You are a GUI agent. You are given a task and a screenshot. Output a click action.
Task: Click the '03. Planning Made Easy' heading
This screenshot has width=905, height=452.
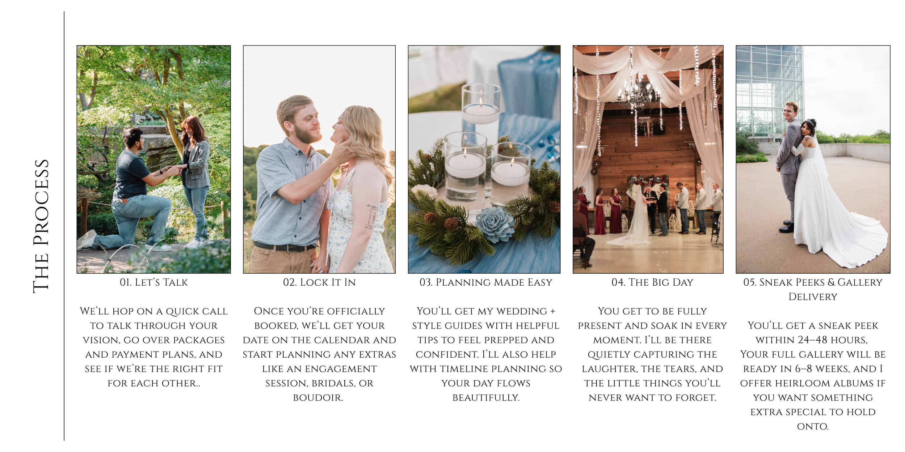486,282
